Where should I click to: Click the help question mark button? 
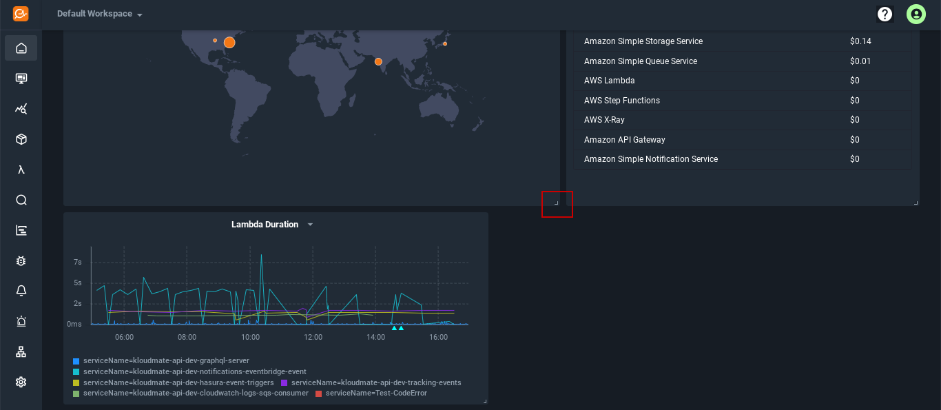[885, 13]
